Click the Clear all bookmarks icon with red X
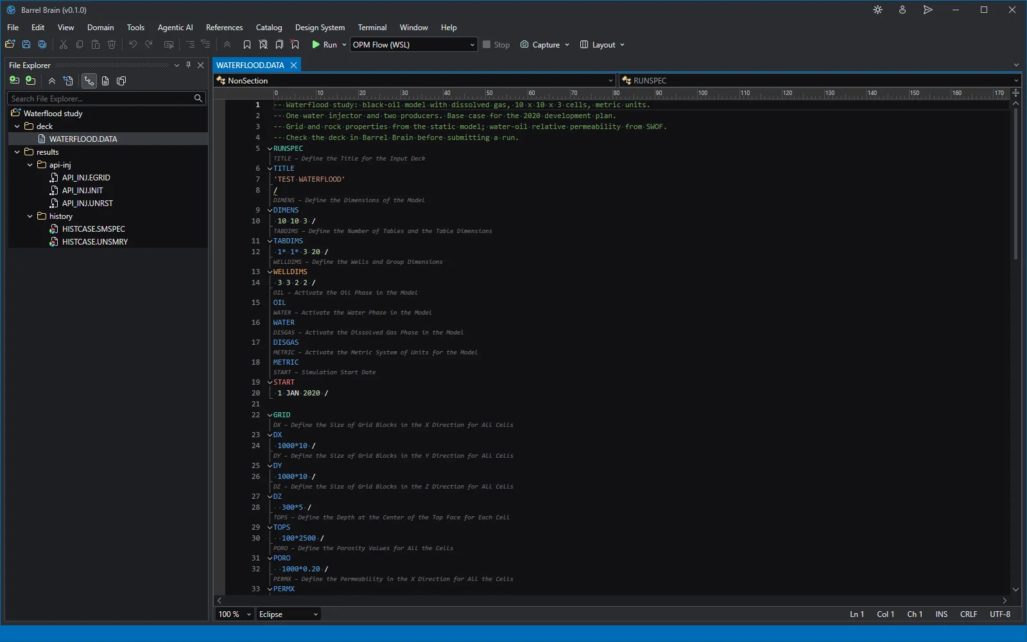The width and height of the screenshot is (1027, 642). tap(295, 44)
